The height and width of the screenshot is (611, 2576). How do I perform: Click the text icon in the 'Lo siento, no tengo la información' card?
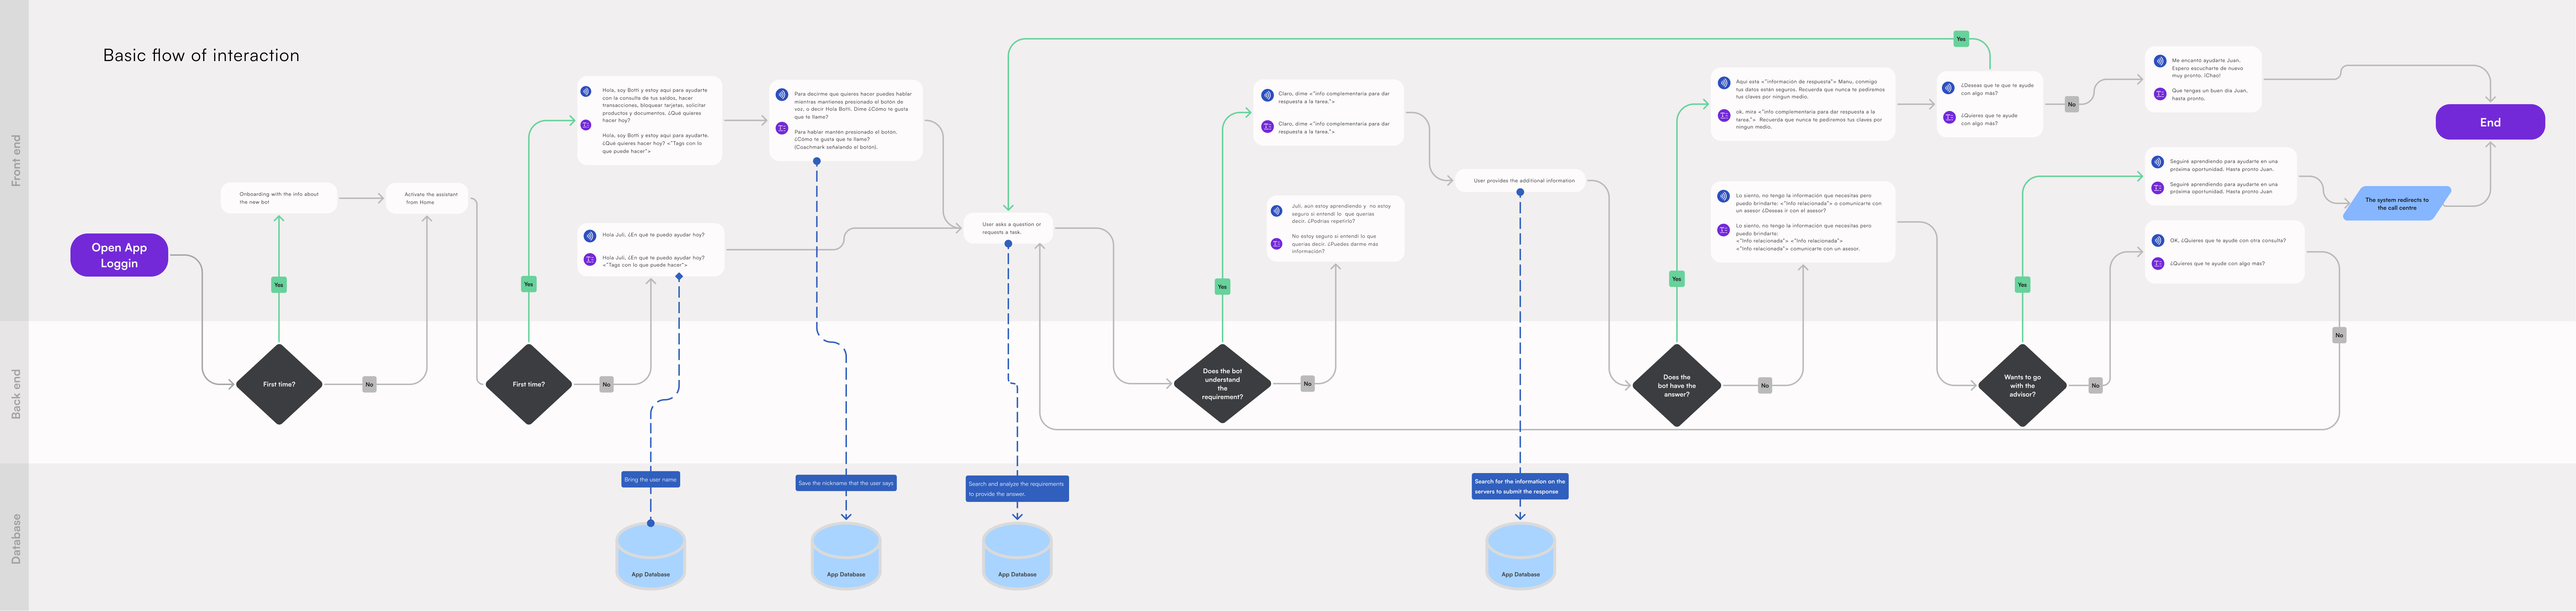click(x=1724, y=230)
